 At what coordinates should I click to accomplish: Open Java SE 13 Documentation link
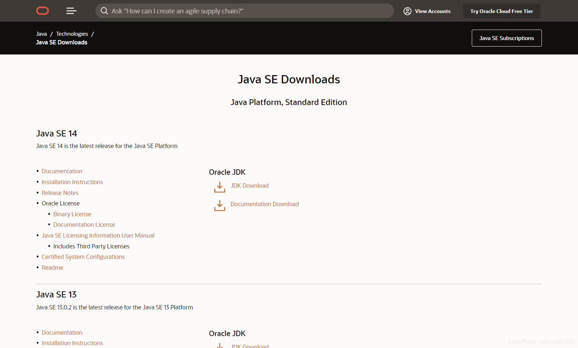[x=62, y=332]
